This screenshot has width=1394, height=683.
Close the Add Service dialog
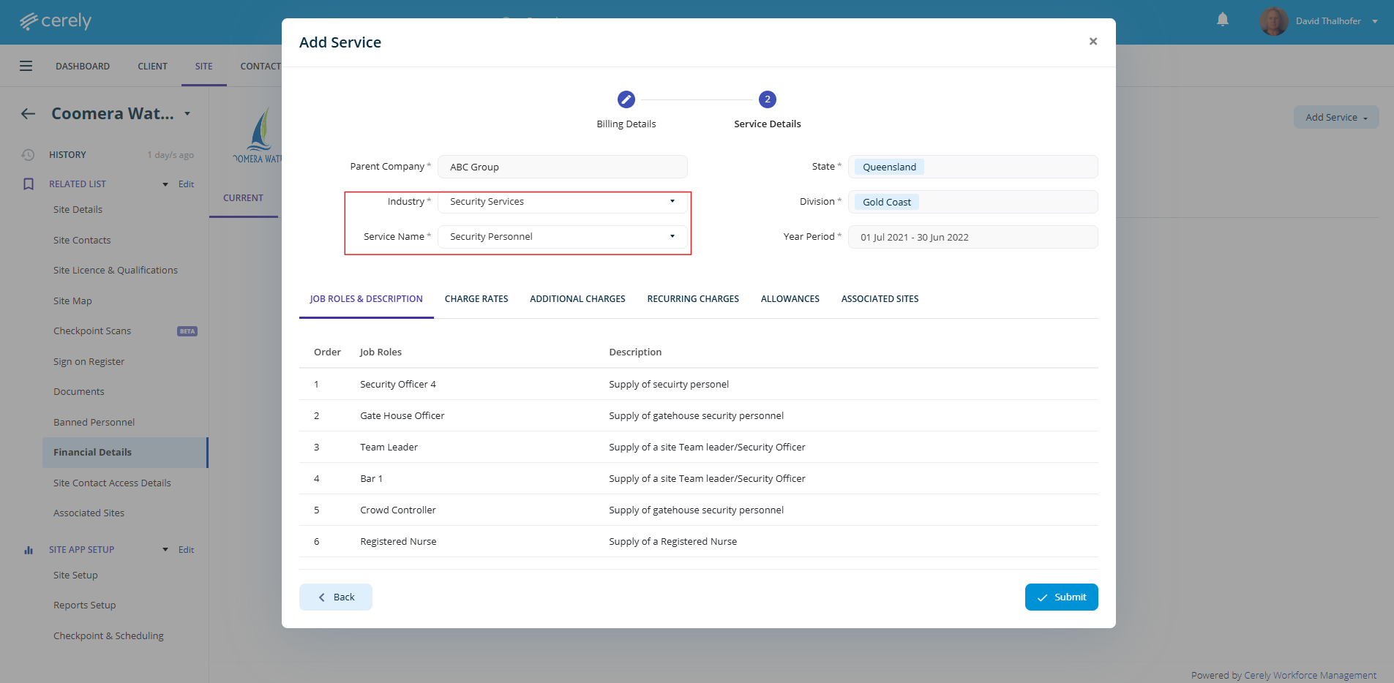coord(1093,42)
